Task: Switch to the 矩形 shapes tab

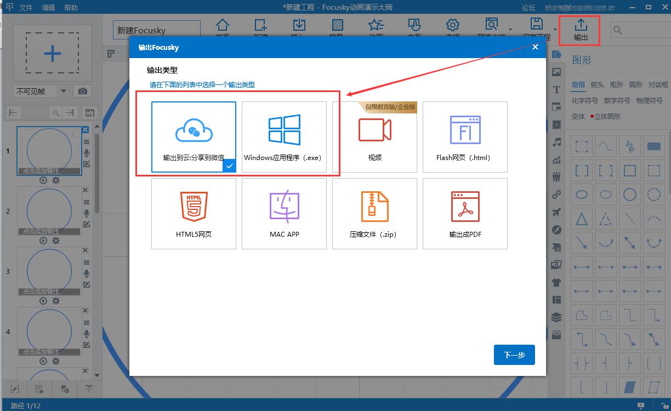Action: 617,85
